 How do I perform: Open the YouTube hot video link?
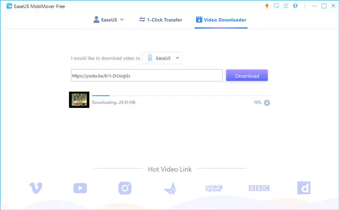click(80, 188)
